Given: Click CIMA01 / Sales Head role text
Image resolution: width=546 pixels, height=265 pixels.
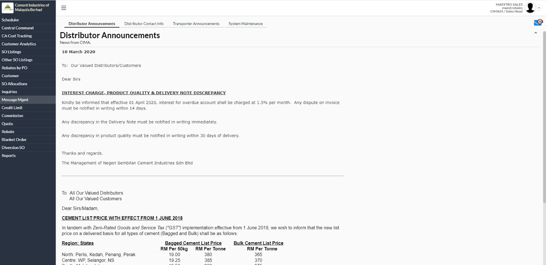Looking at the screenshot, I should click(x=506, y=11).
